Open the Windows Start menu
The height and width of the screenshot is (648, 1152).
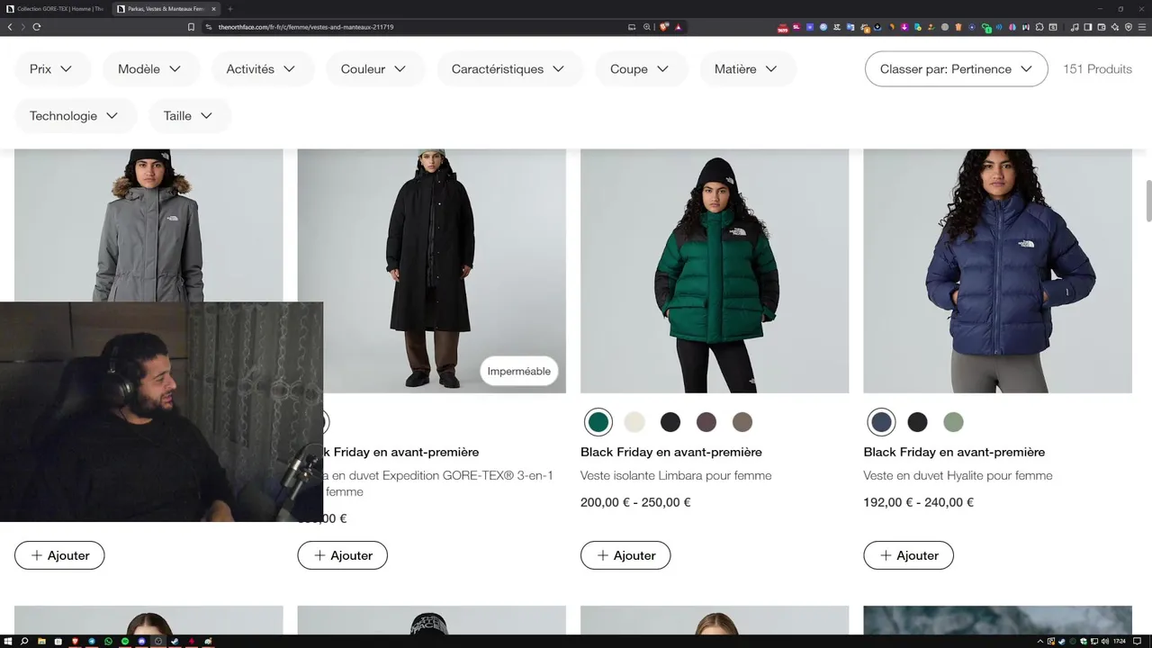[x=8, y=641]
